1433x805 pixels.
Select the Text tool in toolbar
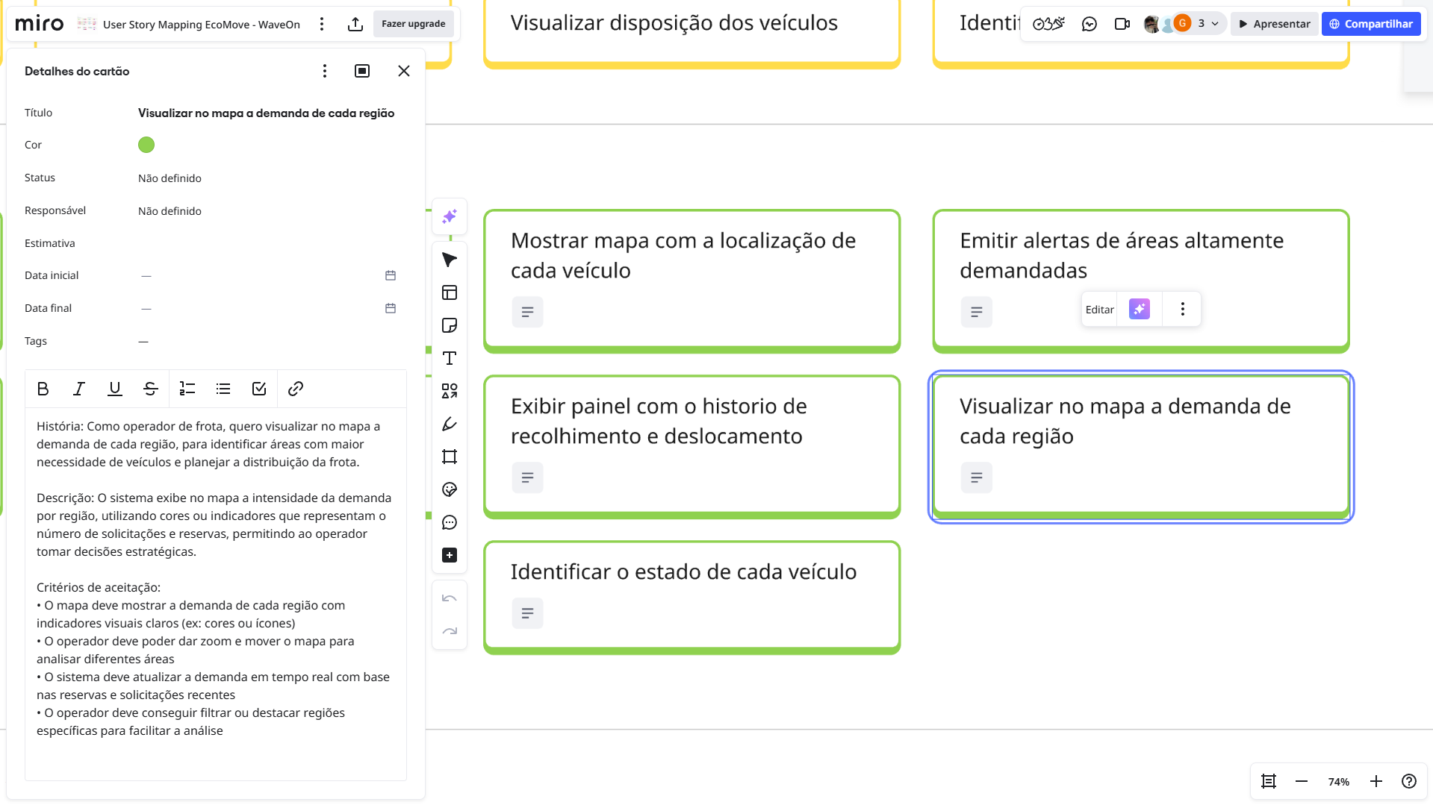tap(450, 358)
